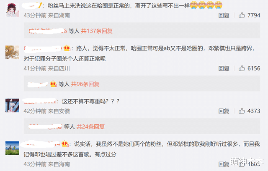Click crown badge in 96 replies row
The image size is (268, 171).
click(x=53, y=84)
